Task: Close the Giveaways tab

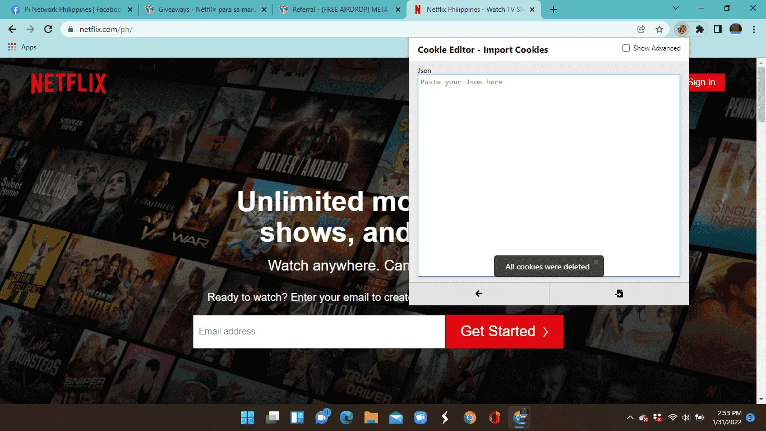Action: (x=264, y=10)
